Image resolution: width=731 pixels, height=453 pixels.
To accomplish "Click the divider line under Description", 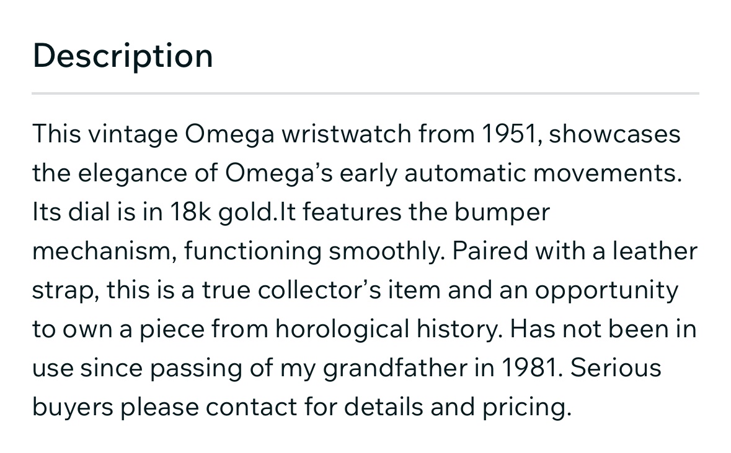I will click(x=365, y=93).
